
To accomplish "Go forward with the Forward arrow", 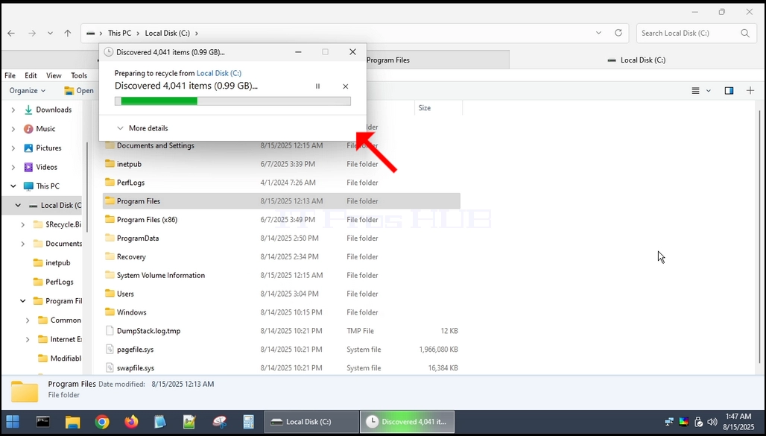I will pyautogui.click(x=32, y=34).
